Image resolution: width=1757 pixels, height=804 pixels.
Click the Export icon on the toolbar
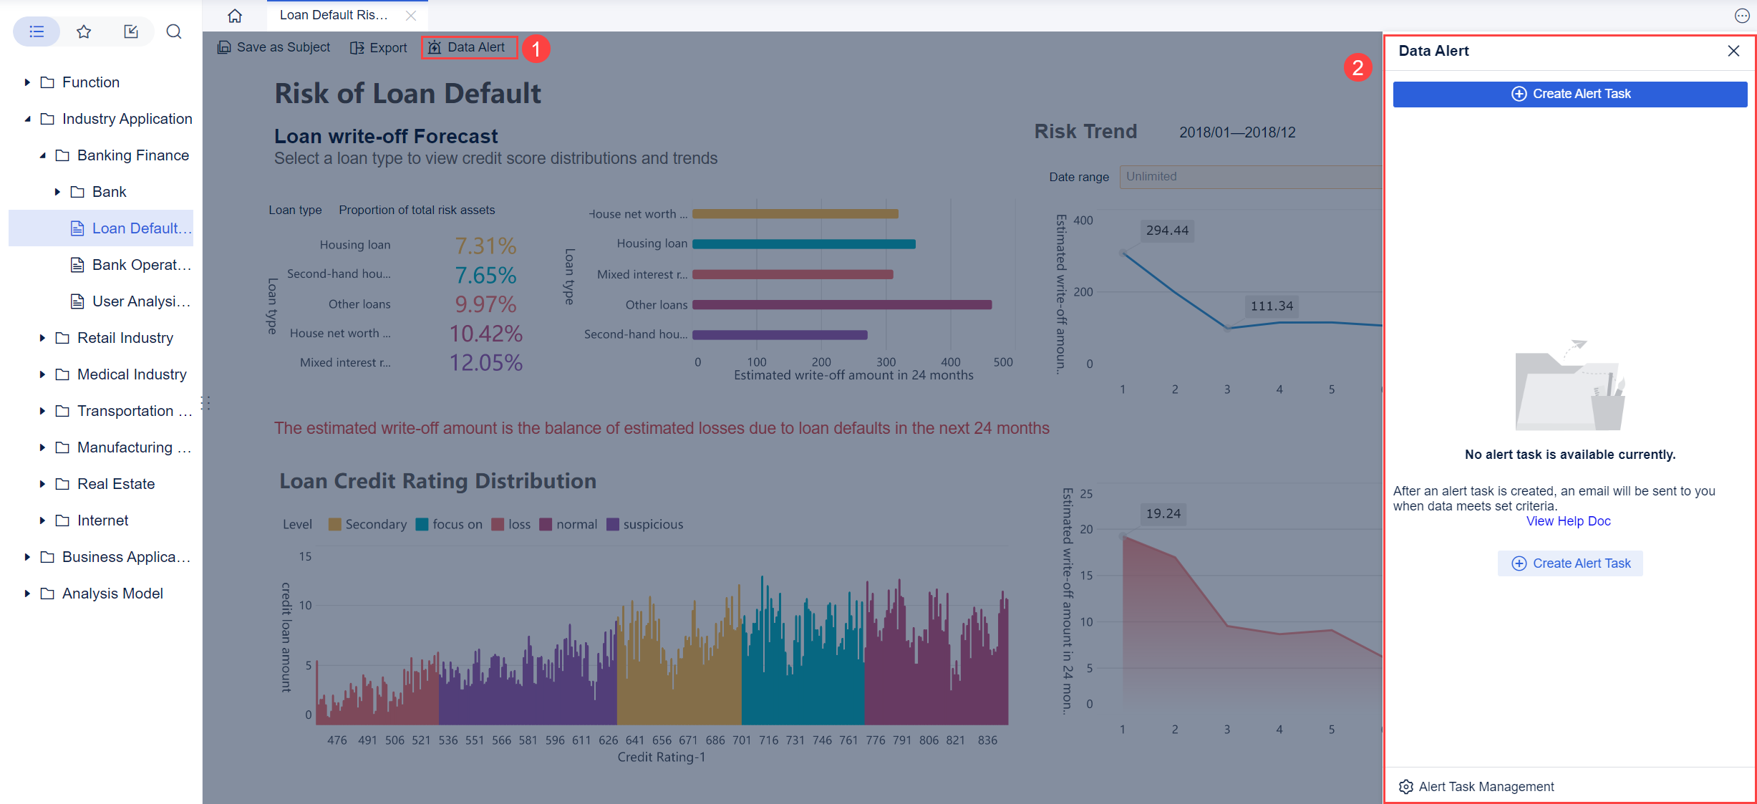tap(357, 47)
